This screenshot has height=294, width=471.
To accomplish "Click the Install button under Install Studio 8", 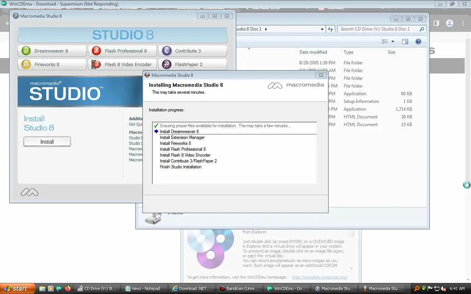I will (47, 141).
